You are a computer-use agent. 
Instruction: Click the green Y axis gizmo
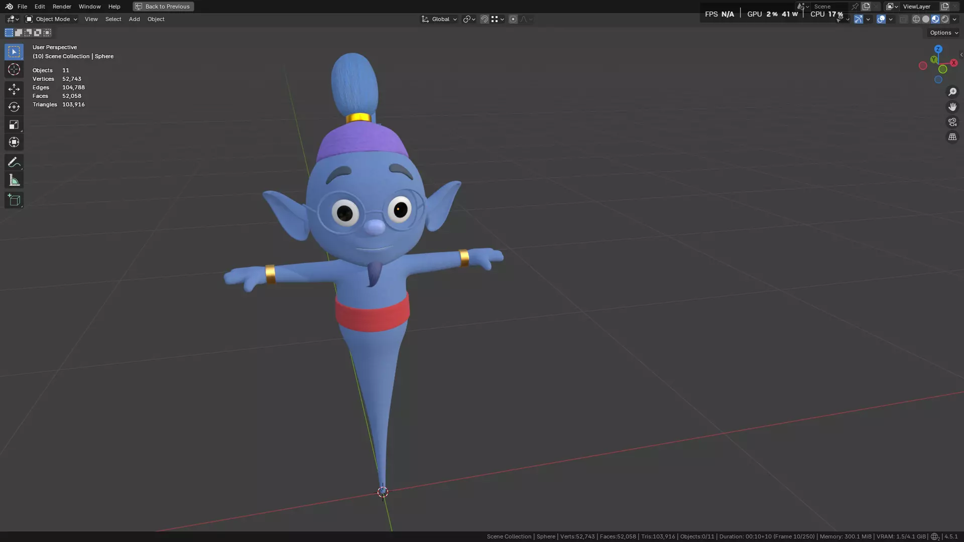coord(934,59)
